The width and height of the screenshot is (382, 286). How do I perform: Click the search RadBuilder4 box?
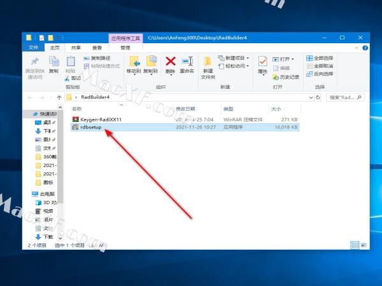coord(345,97)
